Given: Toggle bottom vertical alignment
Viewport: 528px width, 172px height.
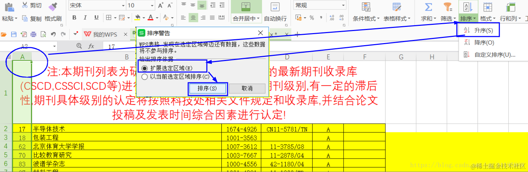Looking at the screenshot, I should click(202, 5).
